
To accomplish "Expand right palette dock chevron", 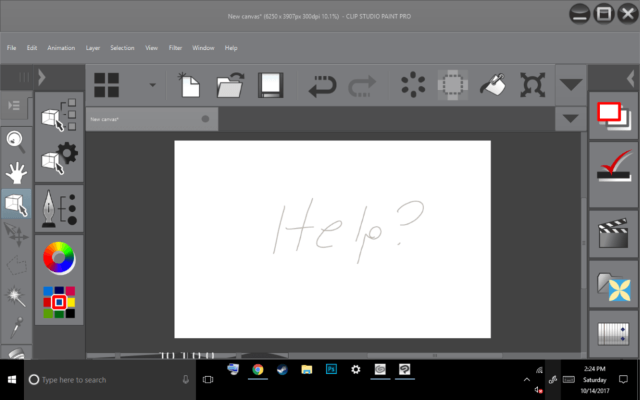I will click(631, 77).
